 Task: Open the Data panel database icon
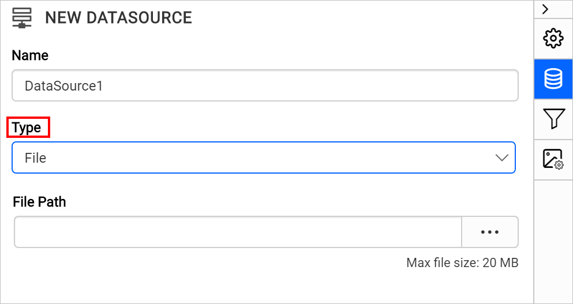point(553,79)
